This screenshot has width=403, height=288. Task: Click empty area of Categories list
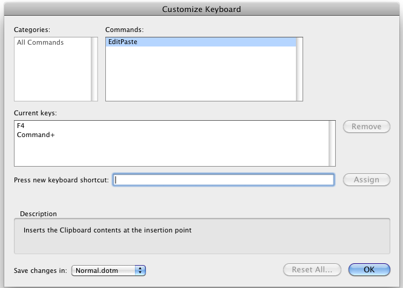53,74
